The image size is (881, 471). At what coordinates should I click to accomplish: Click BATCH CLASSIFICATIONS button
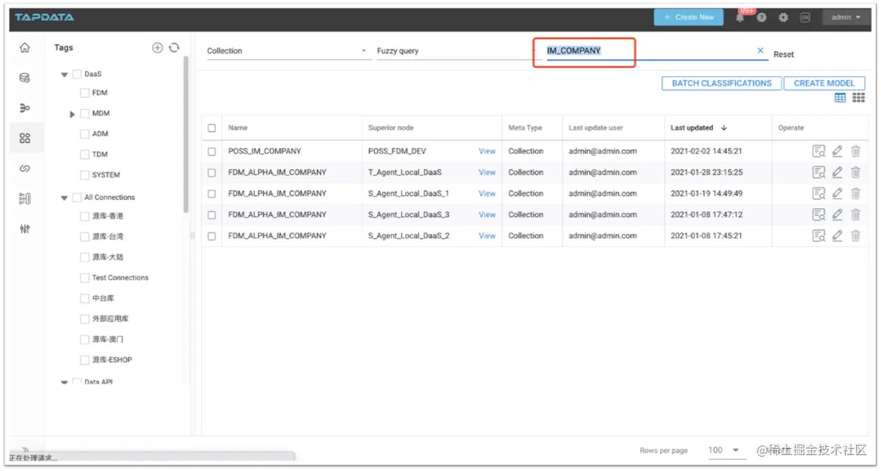(x=721, y=83)
